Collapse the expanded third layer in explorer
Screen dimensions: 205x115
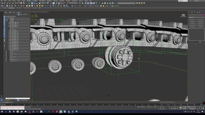[x=6, y=21]
